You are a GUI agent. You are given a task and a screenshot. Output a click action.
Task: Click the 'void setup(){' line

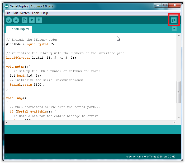click(18, 67)
